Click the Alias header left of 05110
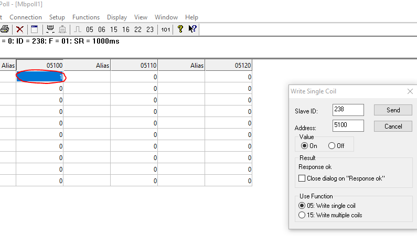417x243 pixels. [x=87, y=66]
